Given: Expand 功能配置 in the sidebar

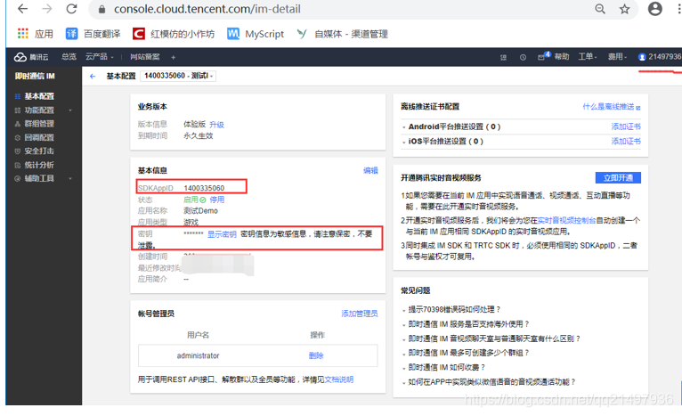Looking at the screenshot, I should [x=43, y=110].
